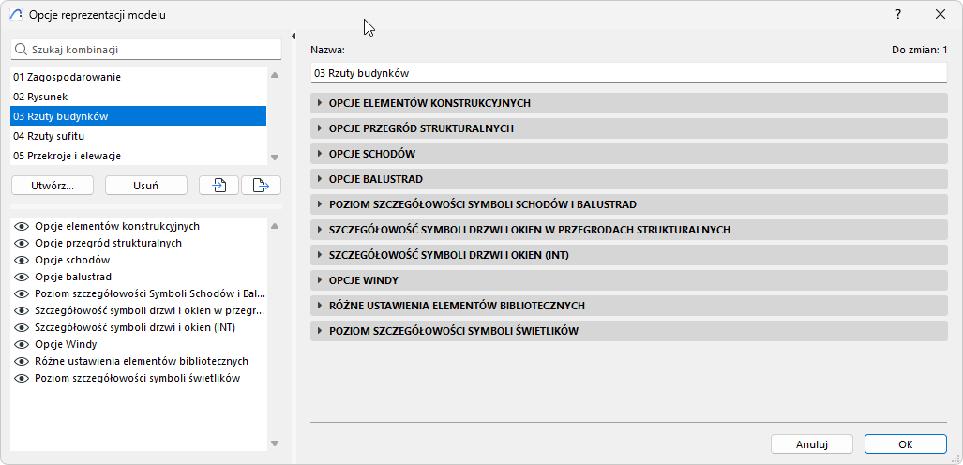
Task: Confirm with the OK button
Action: [905, 444]
